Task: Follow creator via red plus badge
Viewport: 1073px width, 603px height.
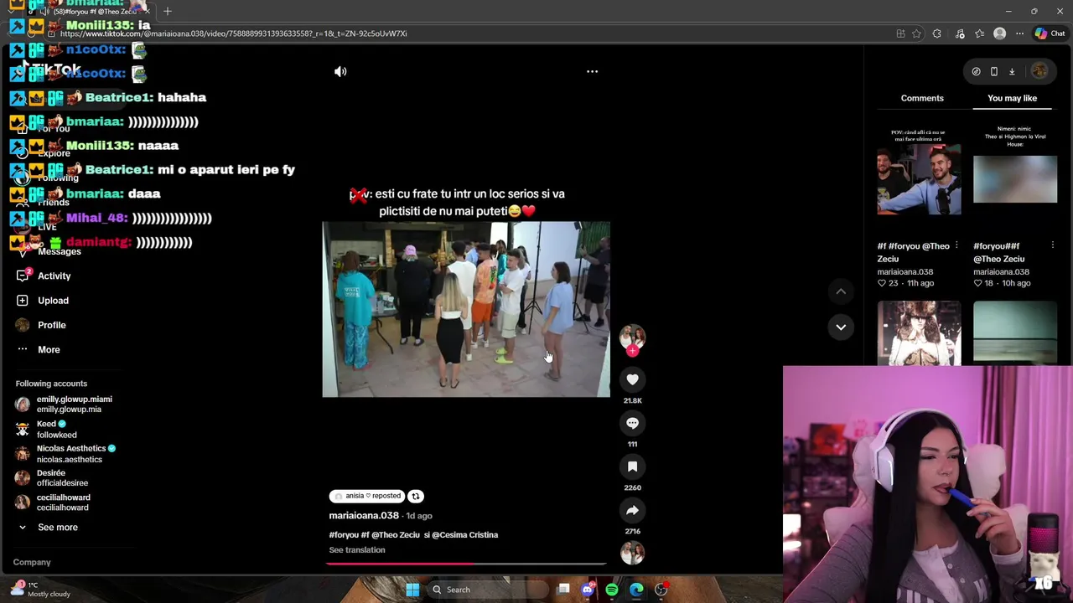Action: [632, 352]
